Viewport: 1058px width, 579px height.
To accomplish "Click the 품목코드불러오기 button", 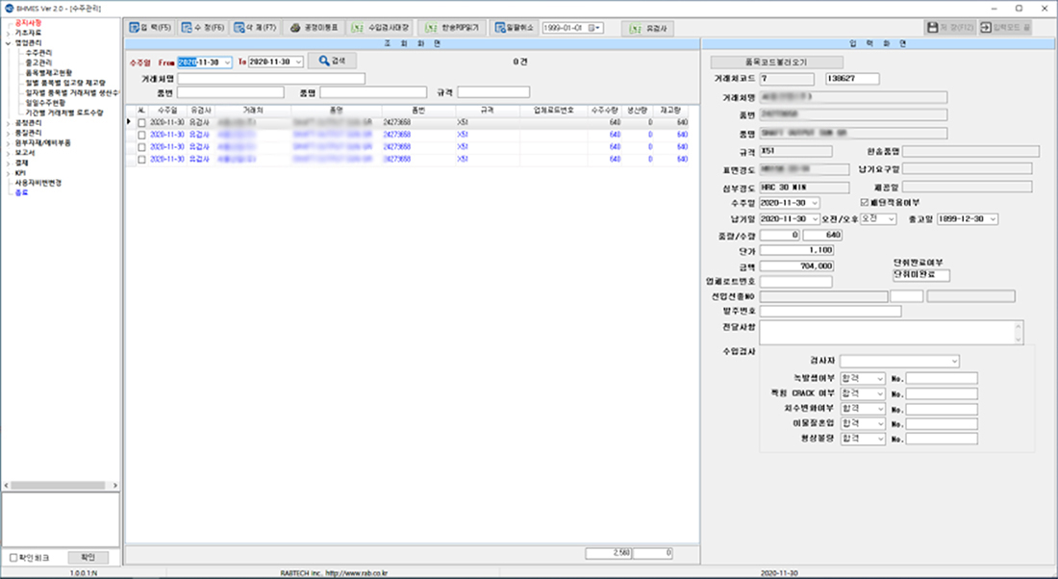I will 776,63.
